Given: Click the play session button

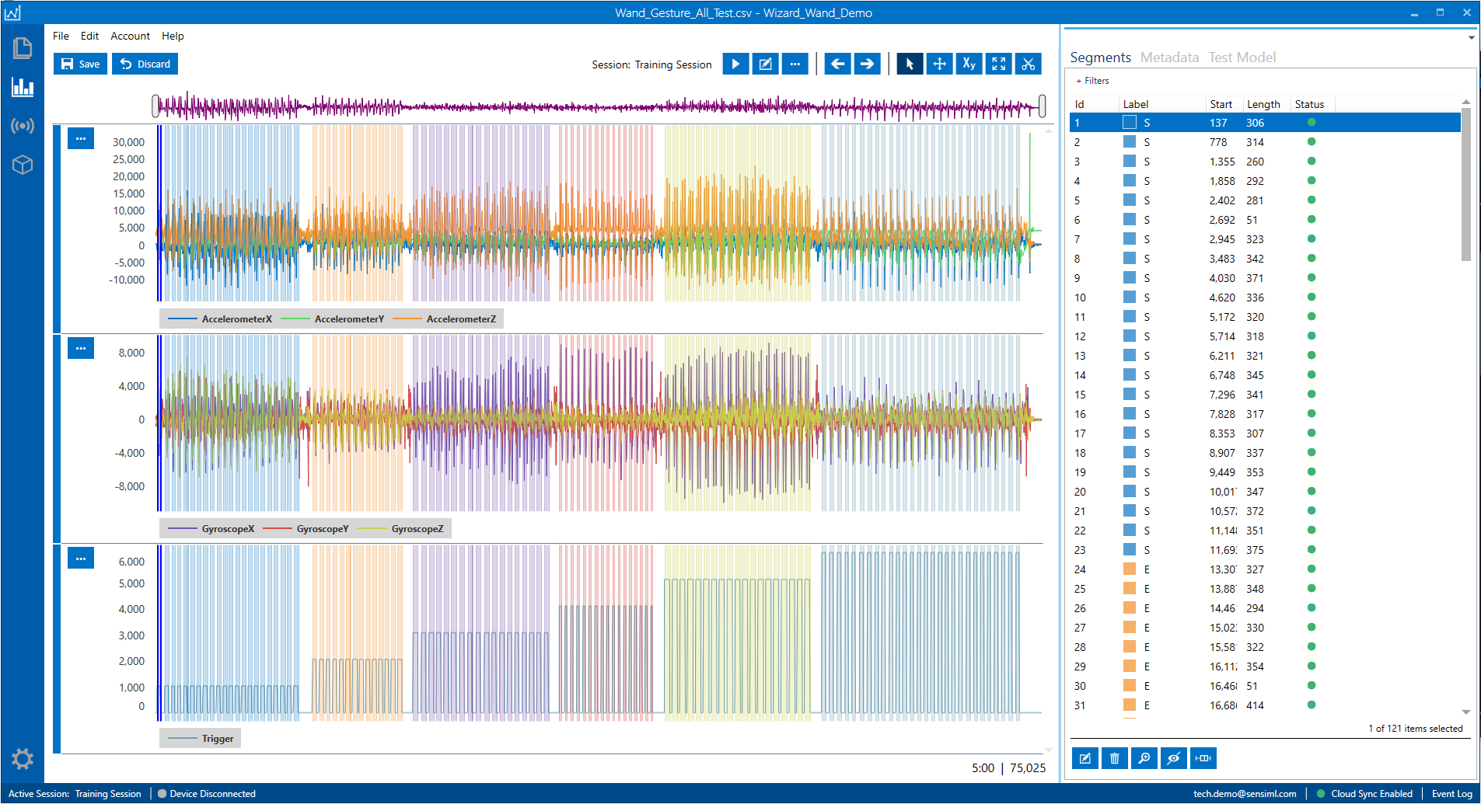Looking at the screenshot, I should (x=735, y=64).
